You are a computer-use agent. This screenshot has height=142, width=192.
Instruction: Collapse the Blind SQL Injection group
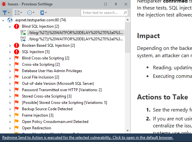(10, 26)
